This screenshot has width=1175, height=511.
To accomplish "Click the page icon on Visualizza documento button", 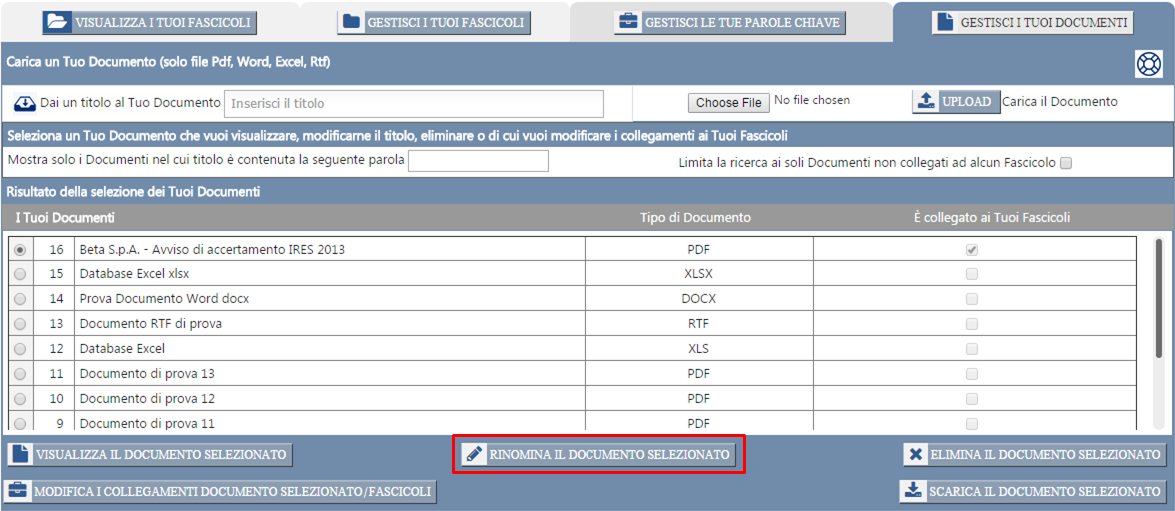I will (x=21, y=455).
